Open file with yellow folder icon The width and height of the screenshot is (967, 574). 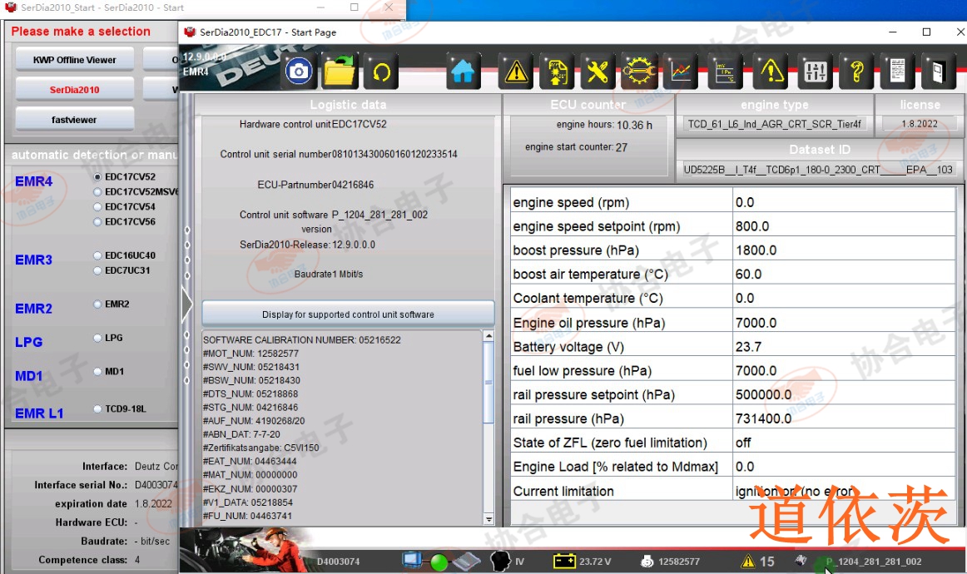pos(340,72)
